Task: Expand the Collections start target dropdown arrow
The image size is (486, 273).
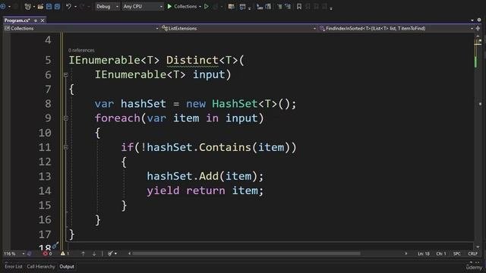Action: 200,7
